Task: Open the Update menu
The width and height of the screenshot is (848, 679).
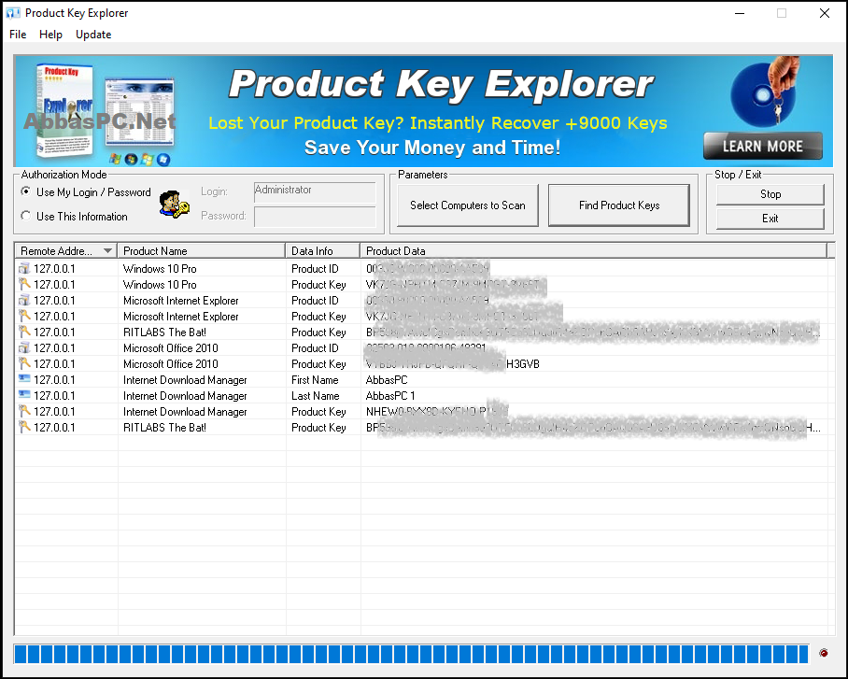Action: tap(93, 34)
